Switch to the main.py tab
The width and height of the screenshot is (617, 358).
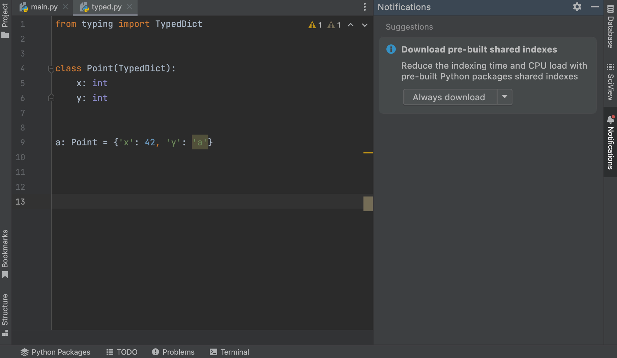[x=44, y=7]
